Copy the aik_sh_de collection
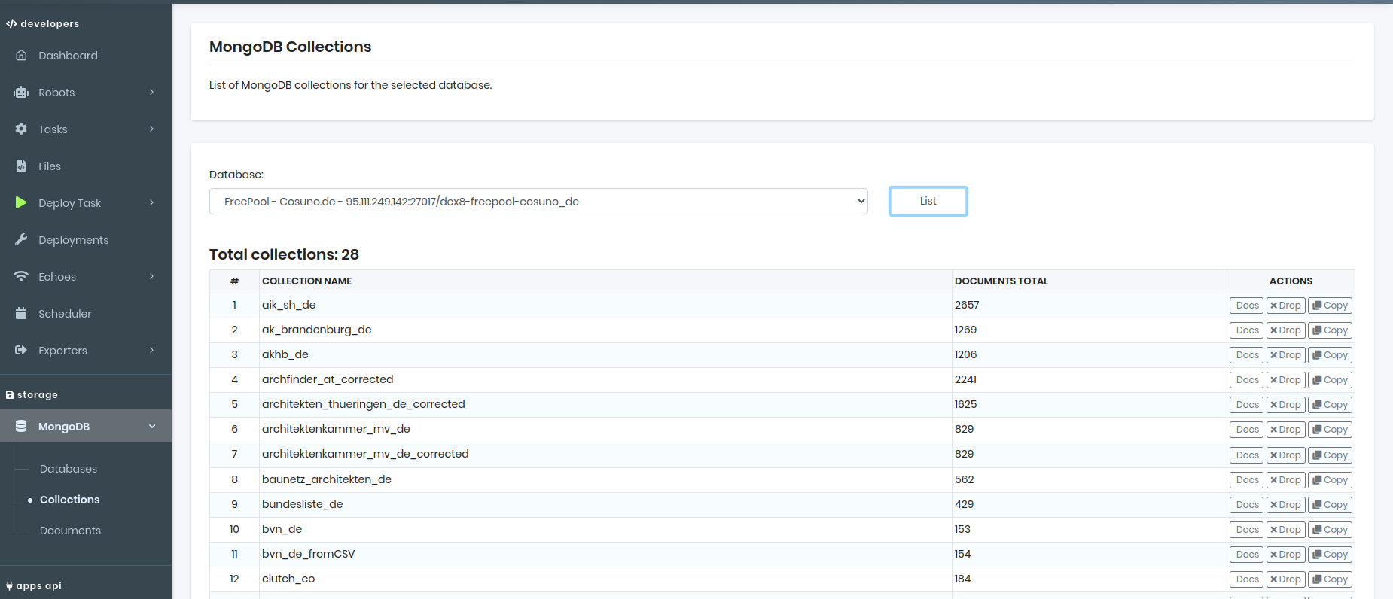The height and width of the screenshot is (599, 1393). (x=1330, y=306)
